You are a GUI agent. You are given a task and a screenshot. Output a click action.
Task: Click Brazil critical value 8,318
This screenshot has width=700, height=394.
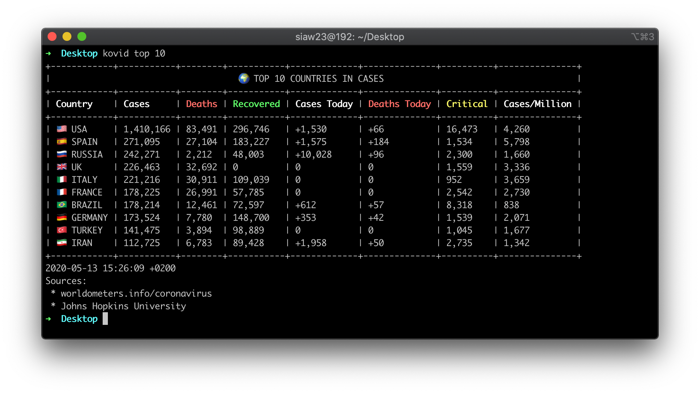(459, 205)
